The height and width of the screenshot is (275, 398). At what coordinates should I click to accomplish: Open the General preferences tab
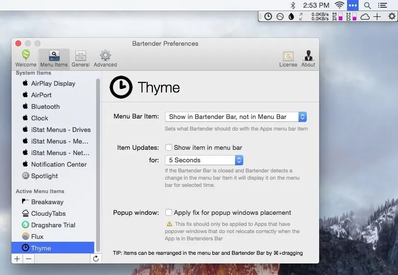tap(80, 58)
